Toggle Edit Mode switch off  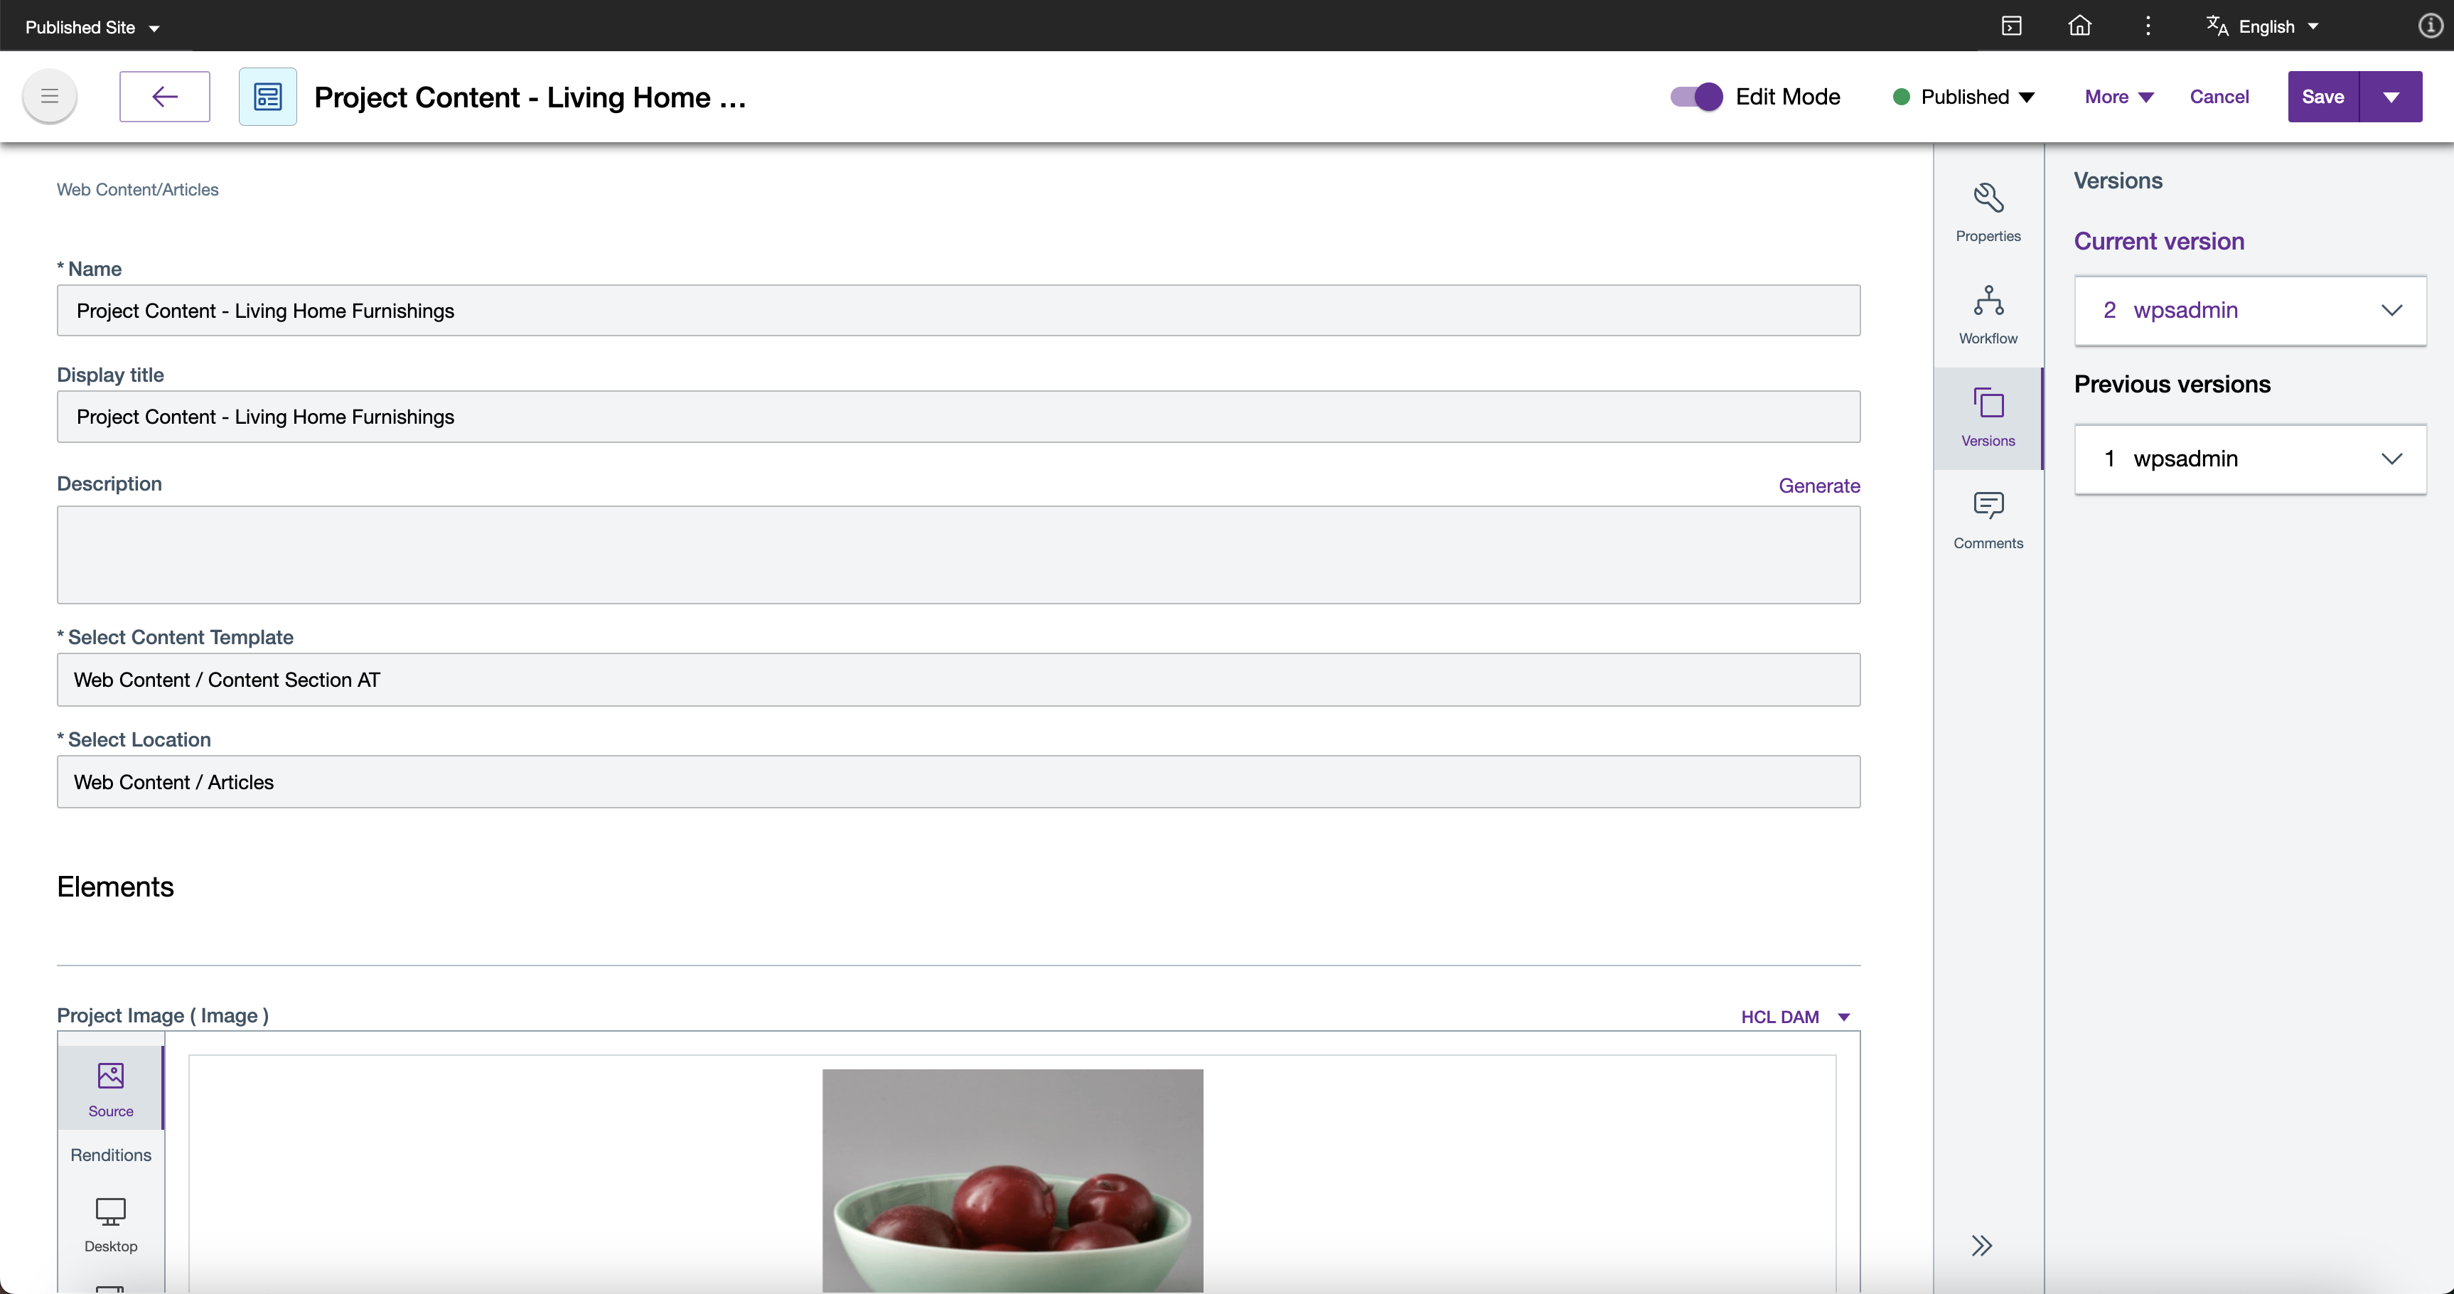coord(1695,96)
